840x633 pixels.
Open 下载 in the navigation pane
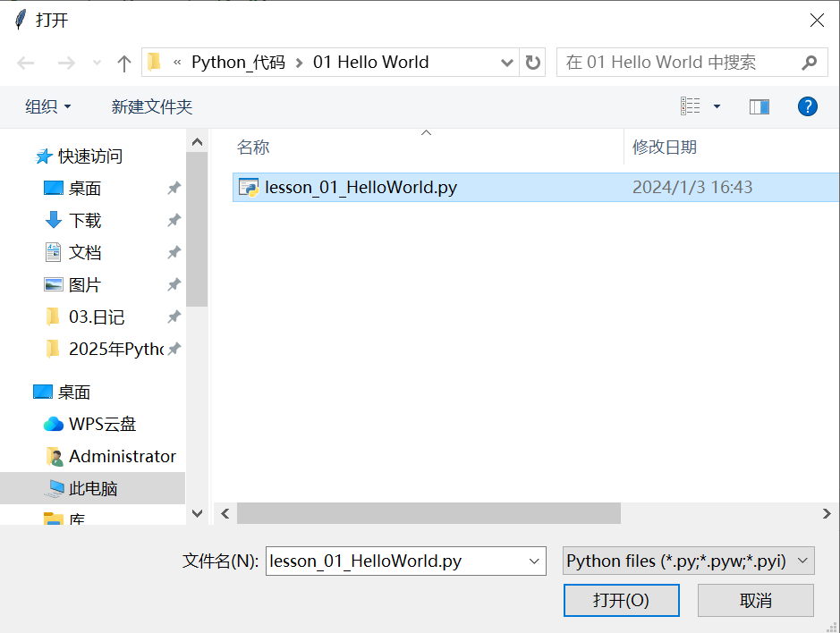click(85, 221)
